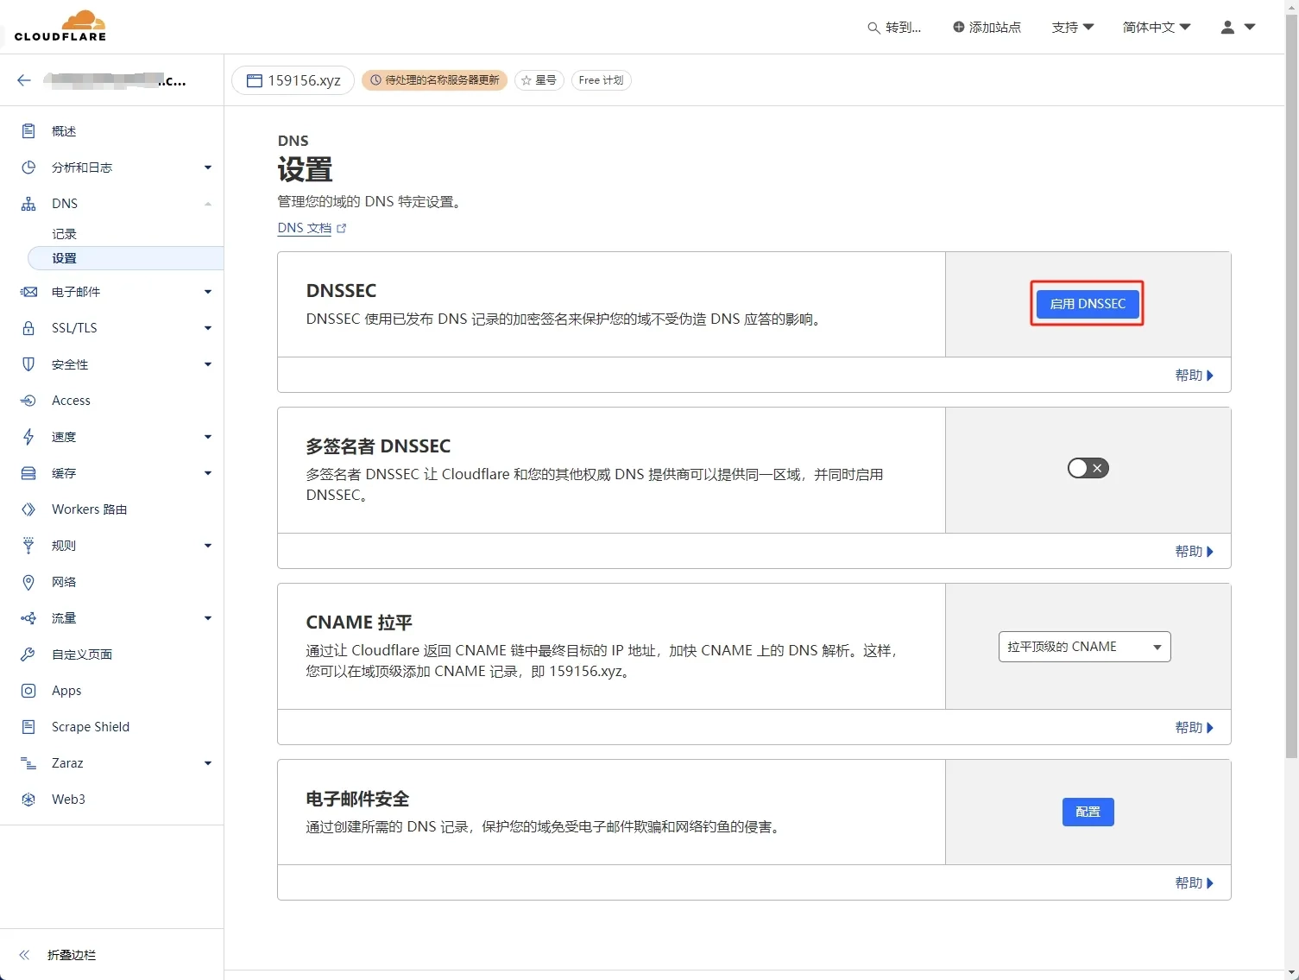Select 设置 under the DNS menu
Image resolution: width=1299 pixels, height=980 pixels.
coord(126,258)
